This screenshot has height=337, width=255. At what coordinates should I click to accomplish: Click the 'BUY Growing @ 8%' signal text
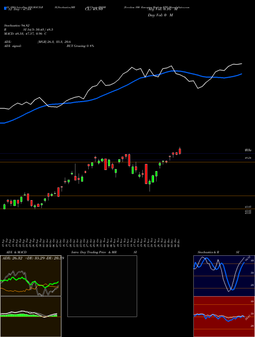80,46
